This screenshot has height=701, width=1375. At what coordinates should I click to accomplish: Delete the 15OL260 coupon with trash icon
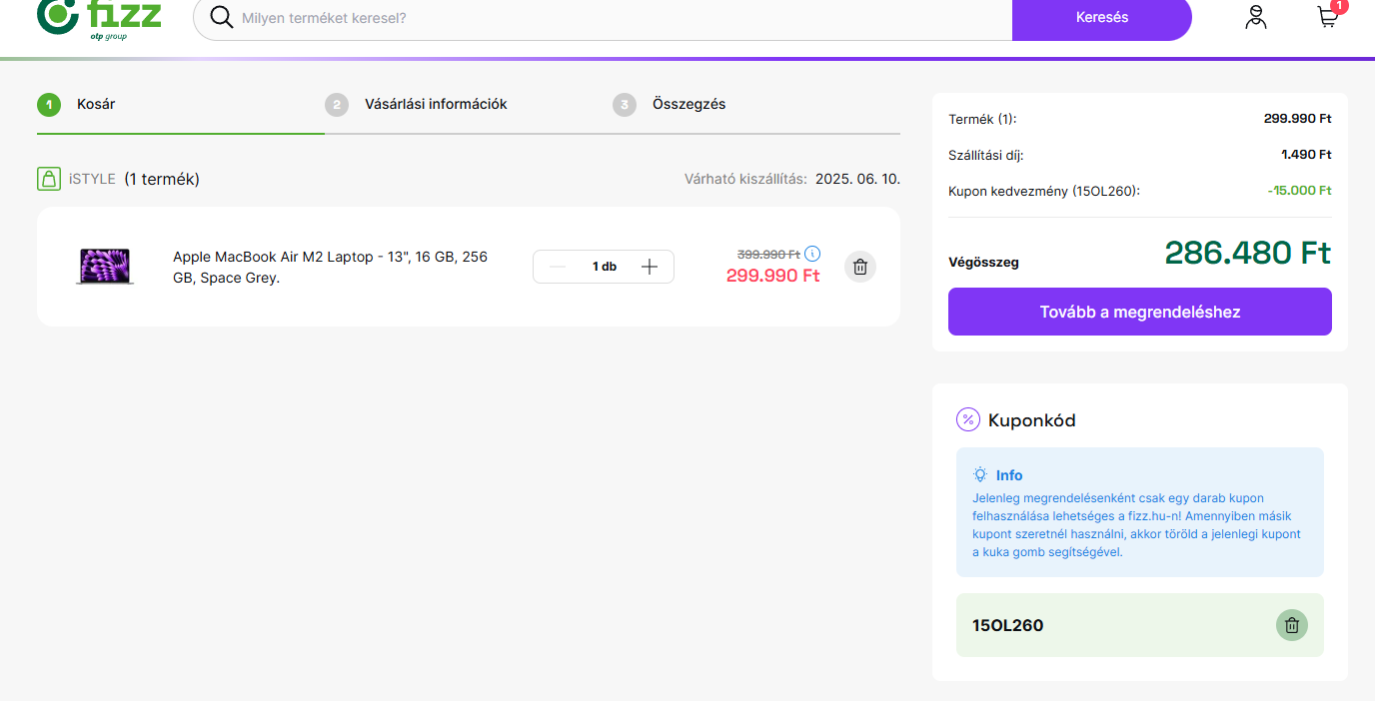1292,625
